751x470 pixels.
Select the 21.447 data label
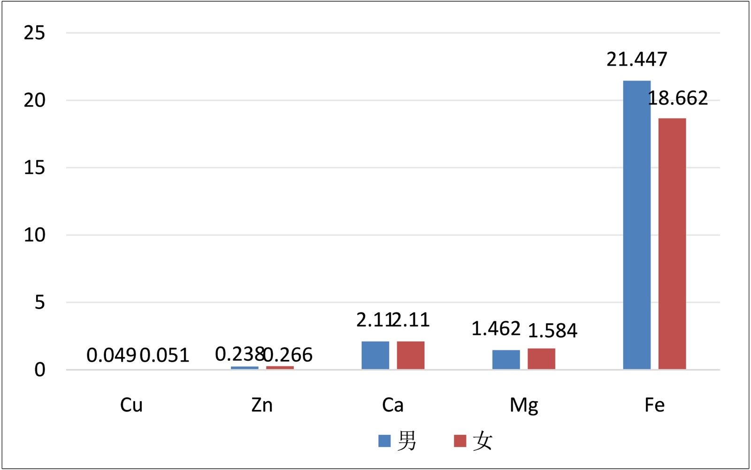[636, 60]
